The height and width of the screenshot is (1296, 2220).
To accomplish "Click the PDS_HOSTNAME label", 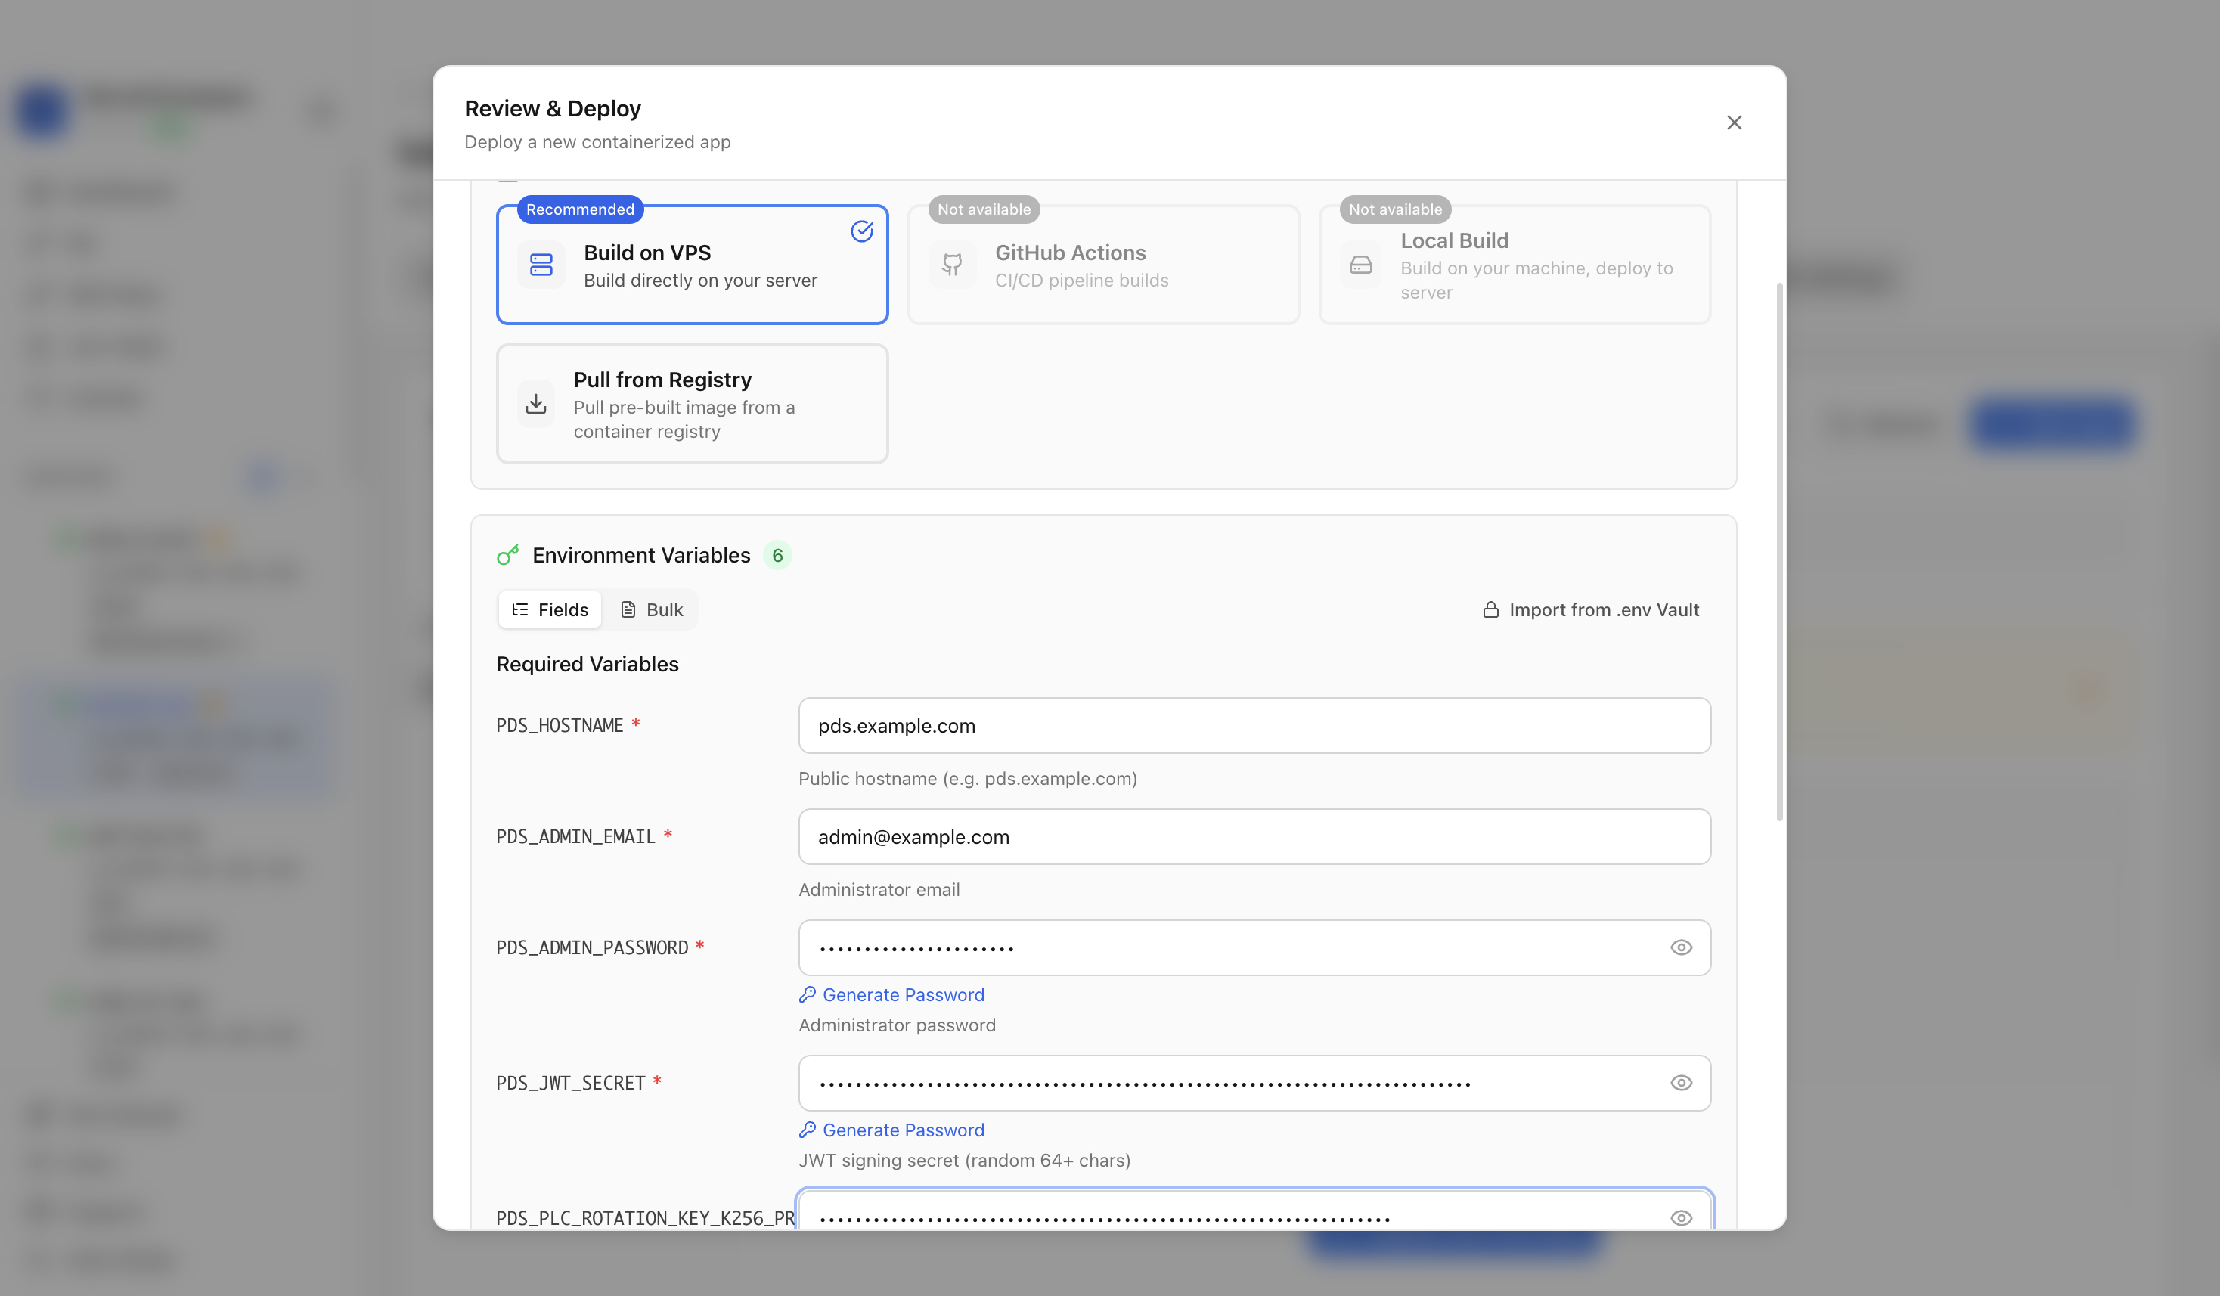I will tap(560, 726).
